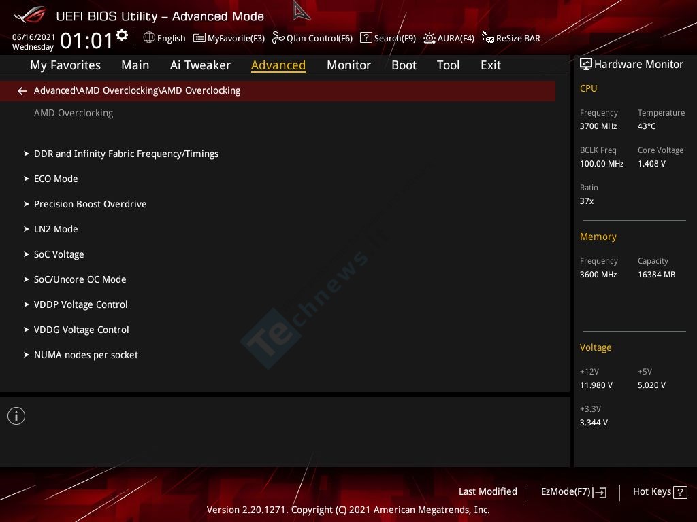The image size is (697, 522).
Task: Select the Advanced tab
Action: click(x=278, y=65)
